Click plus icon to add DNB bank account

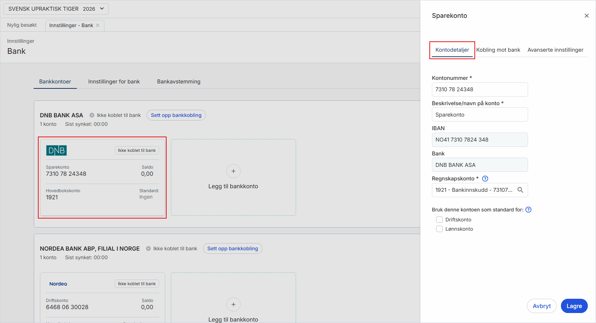click(233, 171)
